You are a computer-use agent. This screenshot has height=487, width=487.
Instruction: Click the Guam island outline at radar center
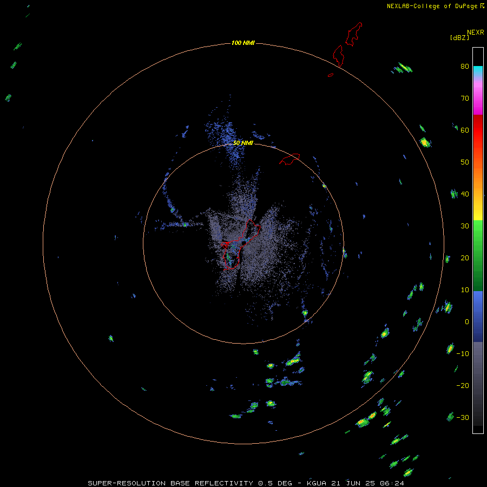(x=241, y=244)
